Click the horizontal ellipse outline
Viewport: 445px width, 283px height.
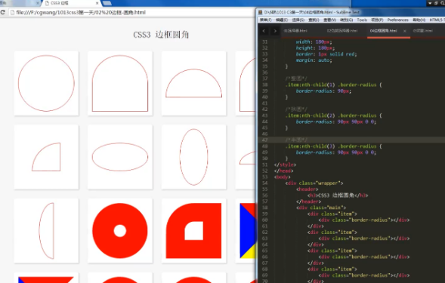click(120, 157)
